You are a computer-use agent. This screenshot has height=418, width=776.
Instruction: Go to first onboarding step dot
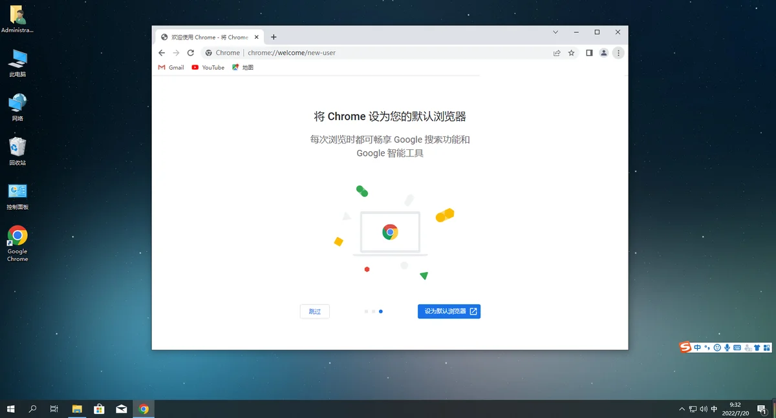[x=366, y=311]
